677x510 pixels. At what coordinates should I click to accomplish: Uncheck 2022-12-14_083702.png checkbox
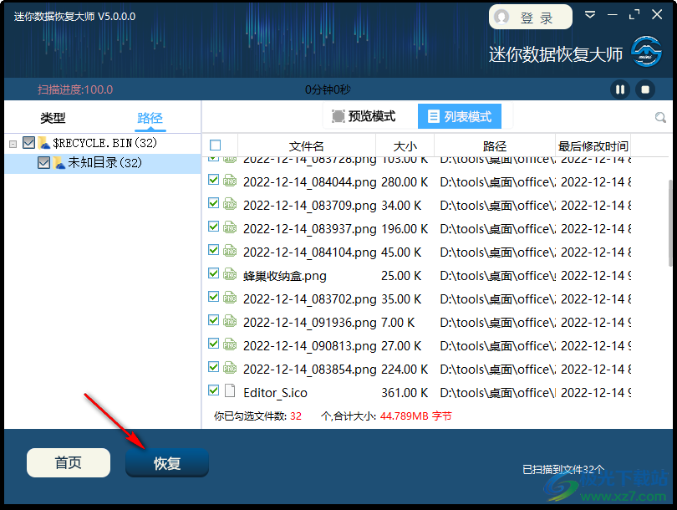pos(213,296)
